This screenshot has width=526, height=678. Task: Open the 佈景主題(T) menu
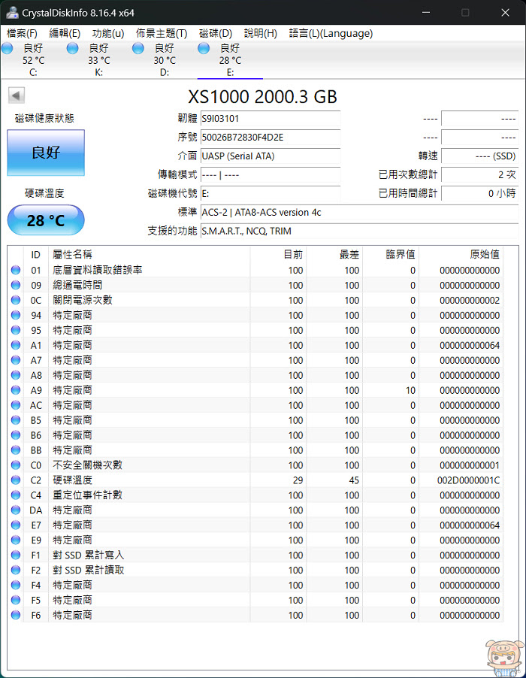coord(162,33)
